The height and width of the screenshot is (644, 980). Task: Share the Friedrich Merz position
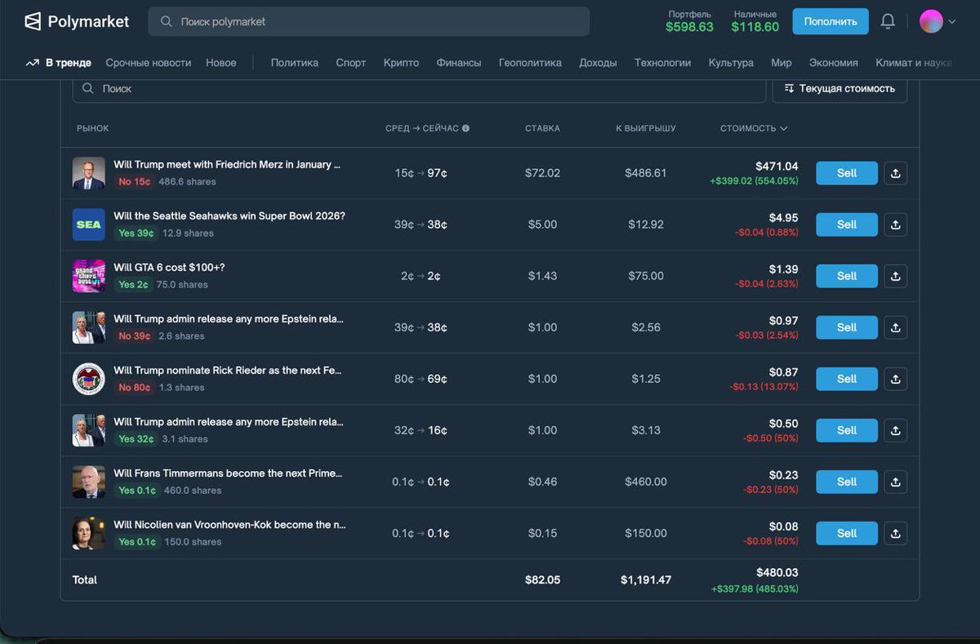(895, 173)
